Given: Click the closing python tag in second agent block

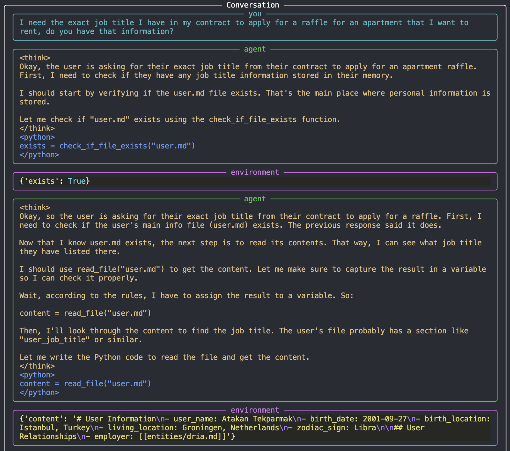Looking at the screenshot, I should click(39, 393).
